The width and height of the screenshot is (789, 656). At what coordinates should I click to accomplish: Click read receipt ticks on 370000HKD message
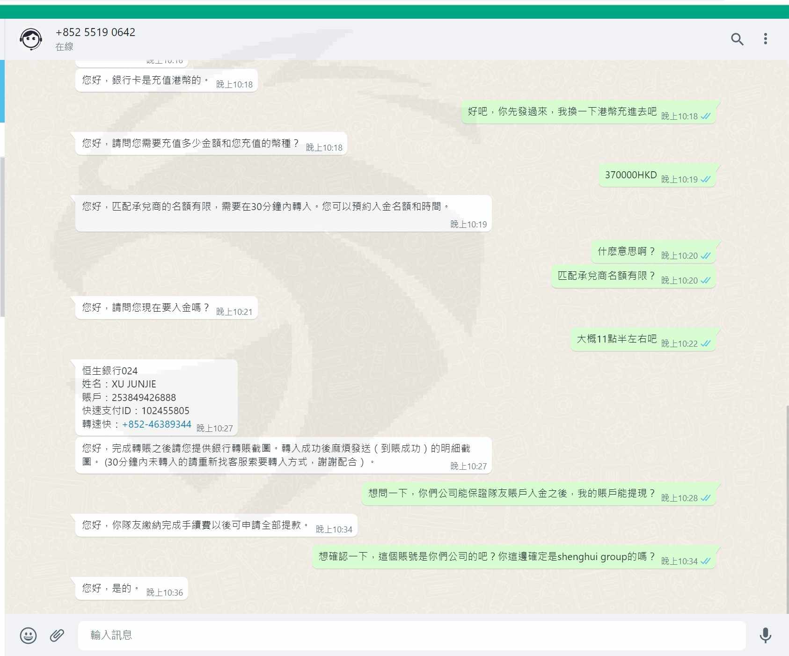(705, 180)
